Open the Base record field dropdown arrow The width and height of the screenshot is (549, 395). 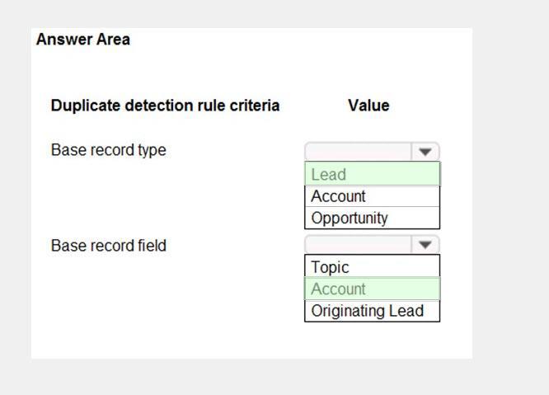pyautogui.click(x=425, y=244)
